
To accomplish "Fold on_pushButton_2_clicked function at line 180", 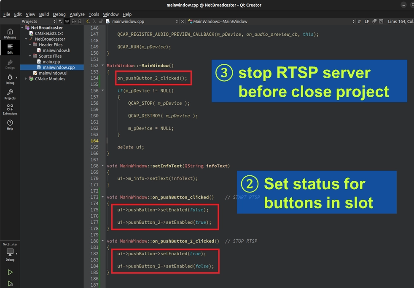I will tap(103, 240).
